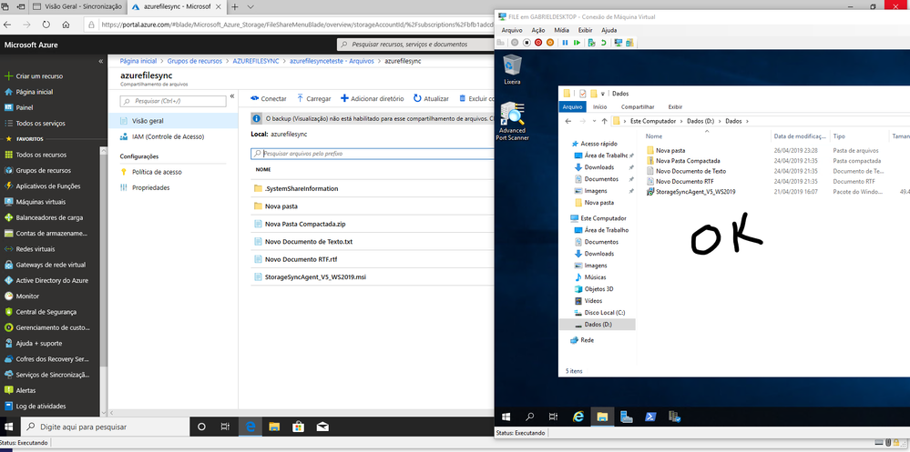Click the Checkpoint icon in VM toolbar

pos(591,43)
